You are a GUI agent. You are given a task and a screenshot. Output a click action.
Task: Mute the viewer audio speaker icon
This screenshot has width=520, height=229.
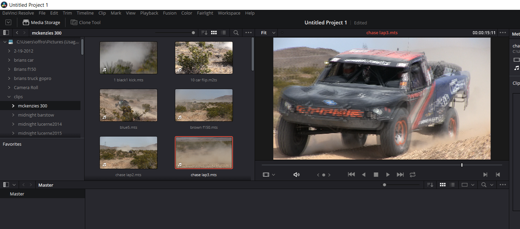click(x=296, y=175)
